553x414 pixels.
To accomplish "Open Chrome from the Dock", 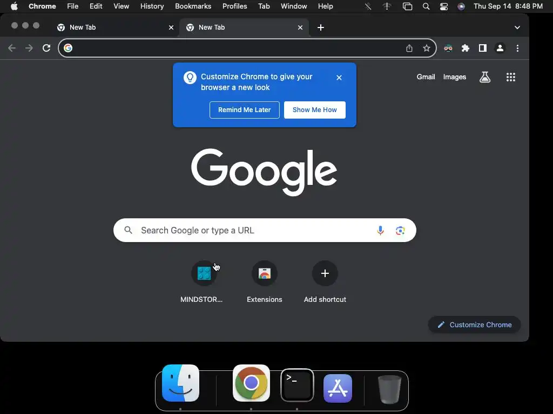I will (251, 383).
